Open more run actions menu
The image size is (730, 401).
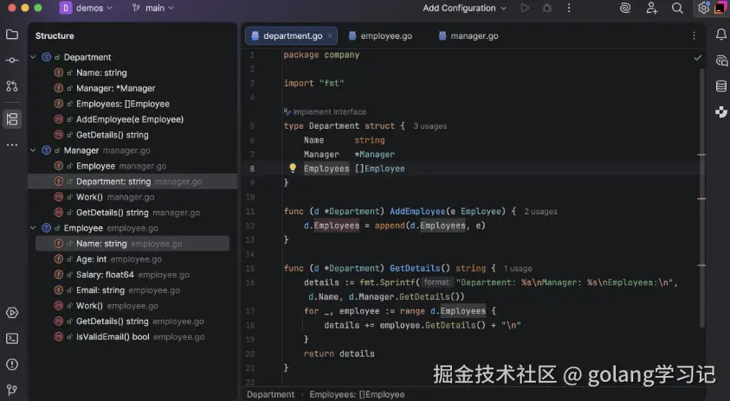(x=569, y=8)
